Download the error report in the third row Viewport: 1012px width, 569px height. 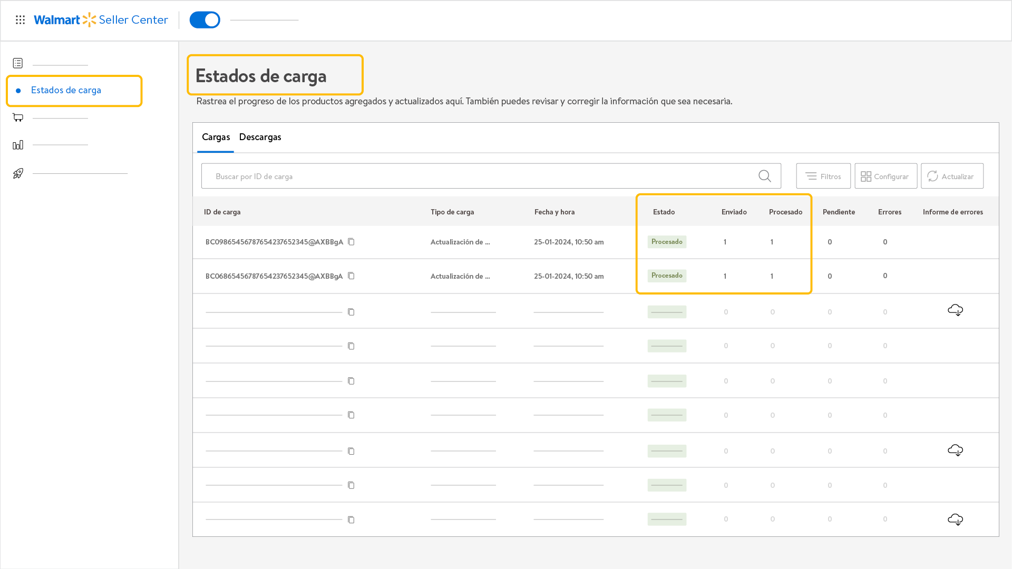pos(955,310)
